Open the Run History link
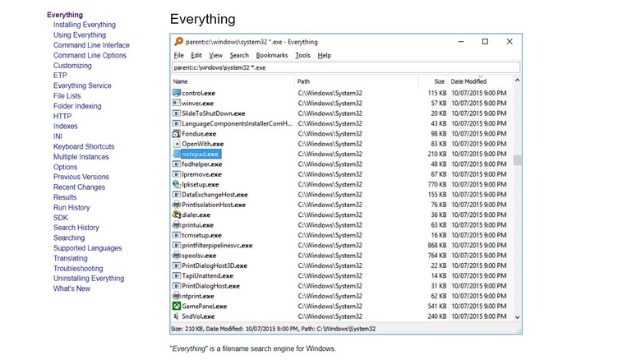 [x=71, y=207]
